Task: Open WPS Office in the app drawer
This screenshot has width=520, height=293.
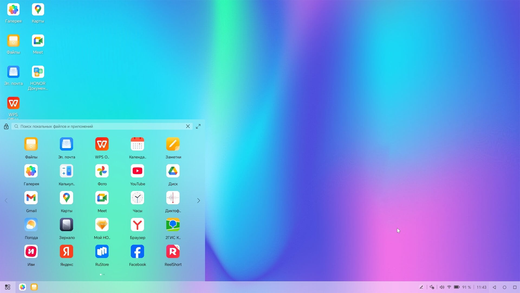Action: pyautogui.click(x=102, y=148)
